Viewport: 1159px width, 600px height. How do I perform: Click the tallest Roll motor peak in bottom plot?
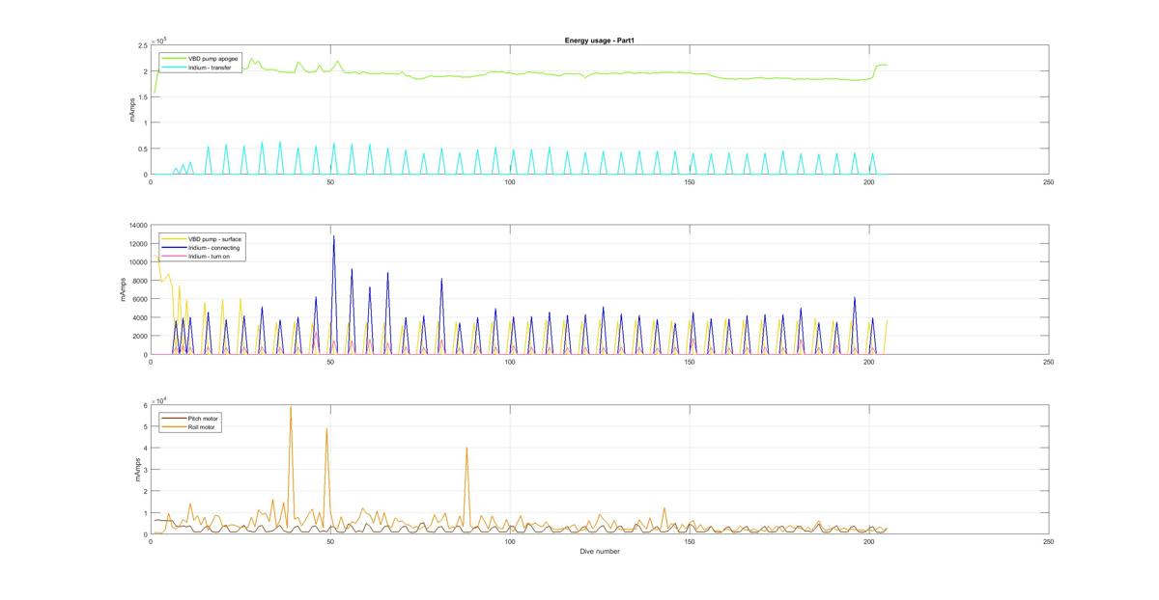[291, 407]
